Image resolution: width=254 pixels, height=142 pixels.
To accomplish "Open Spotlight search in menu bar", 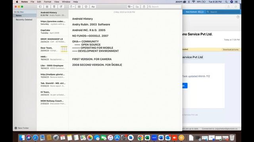I will pyautogui.click(x=226, y=2).
